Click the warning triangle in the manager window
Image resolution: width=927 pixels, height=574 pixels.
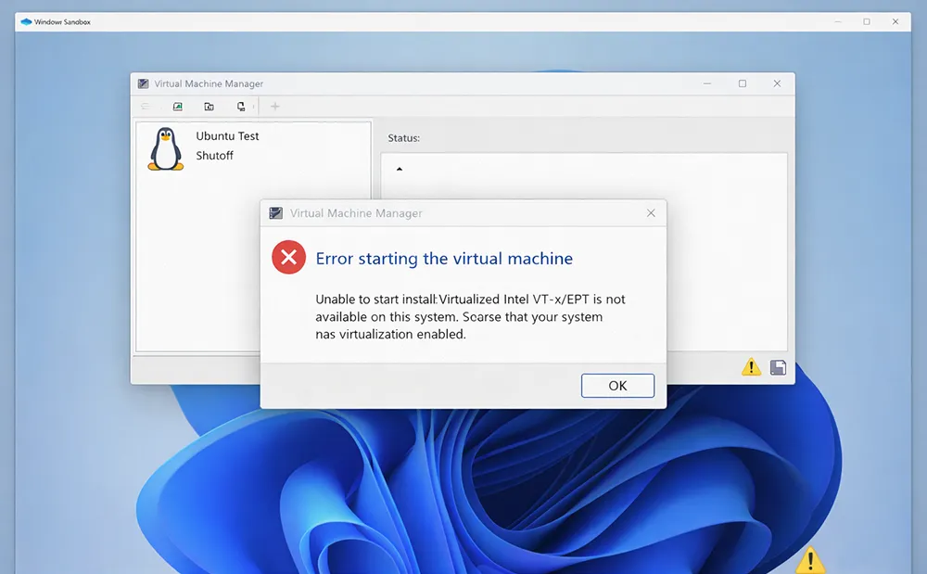pos(751,367)
